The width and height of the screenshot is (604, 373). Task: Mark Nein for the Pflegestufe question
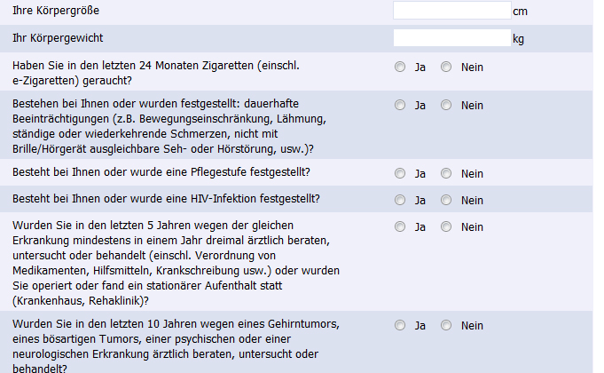[446, 172]
